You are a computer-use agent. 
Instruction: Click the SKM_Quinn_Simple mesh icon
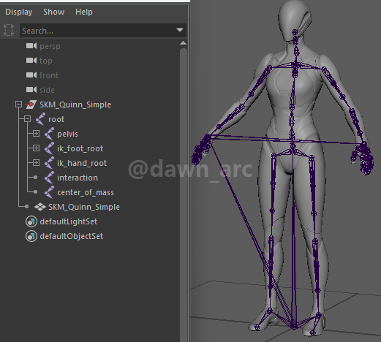[40, 207]
